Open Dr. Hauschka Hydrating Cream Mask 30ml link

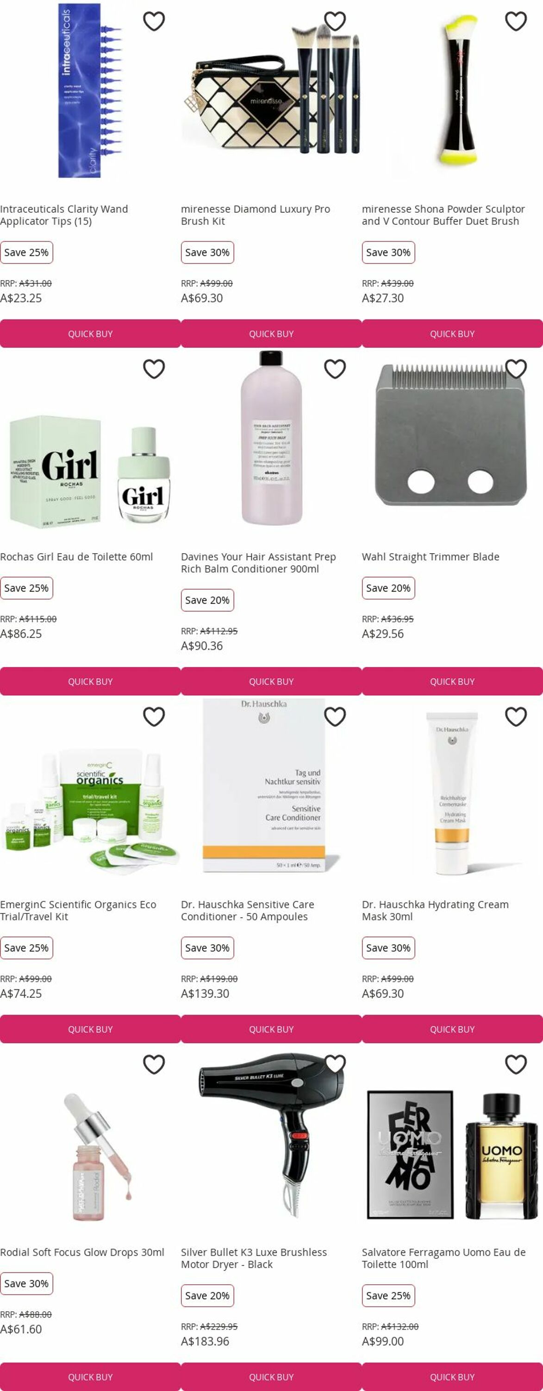[435, 911]
